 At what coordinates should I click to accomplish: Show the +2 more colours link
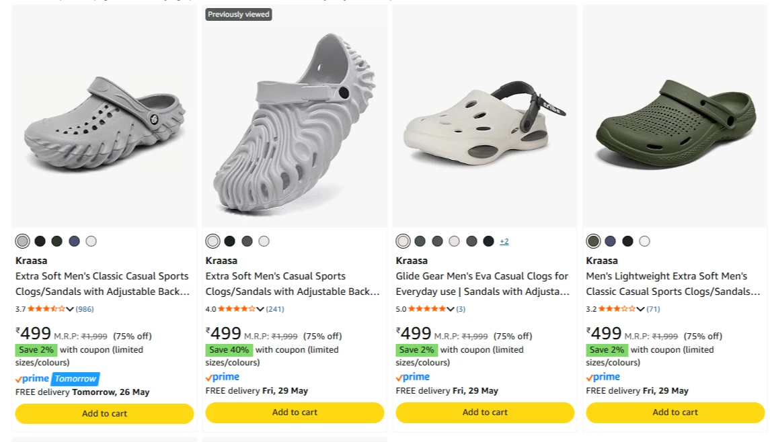[x=504, y=241]
